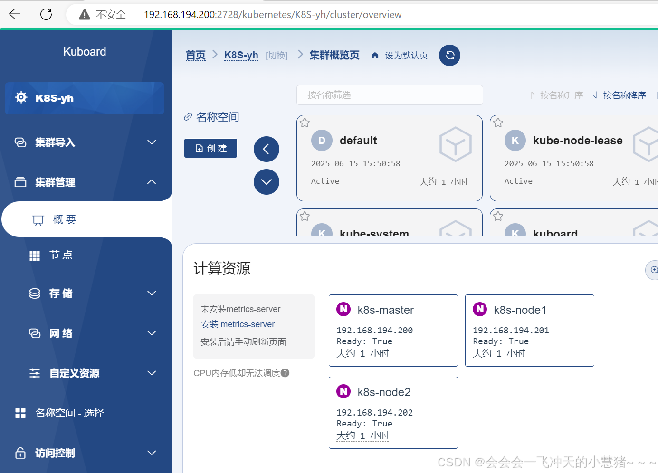The height and width of the screenshot is (473, 658).
Task: Star the default namespace card
Action: (305, 123)
